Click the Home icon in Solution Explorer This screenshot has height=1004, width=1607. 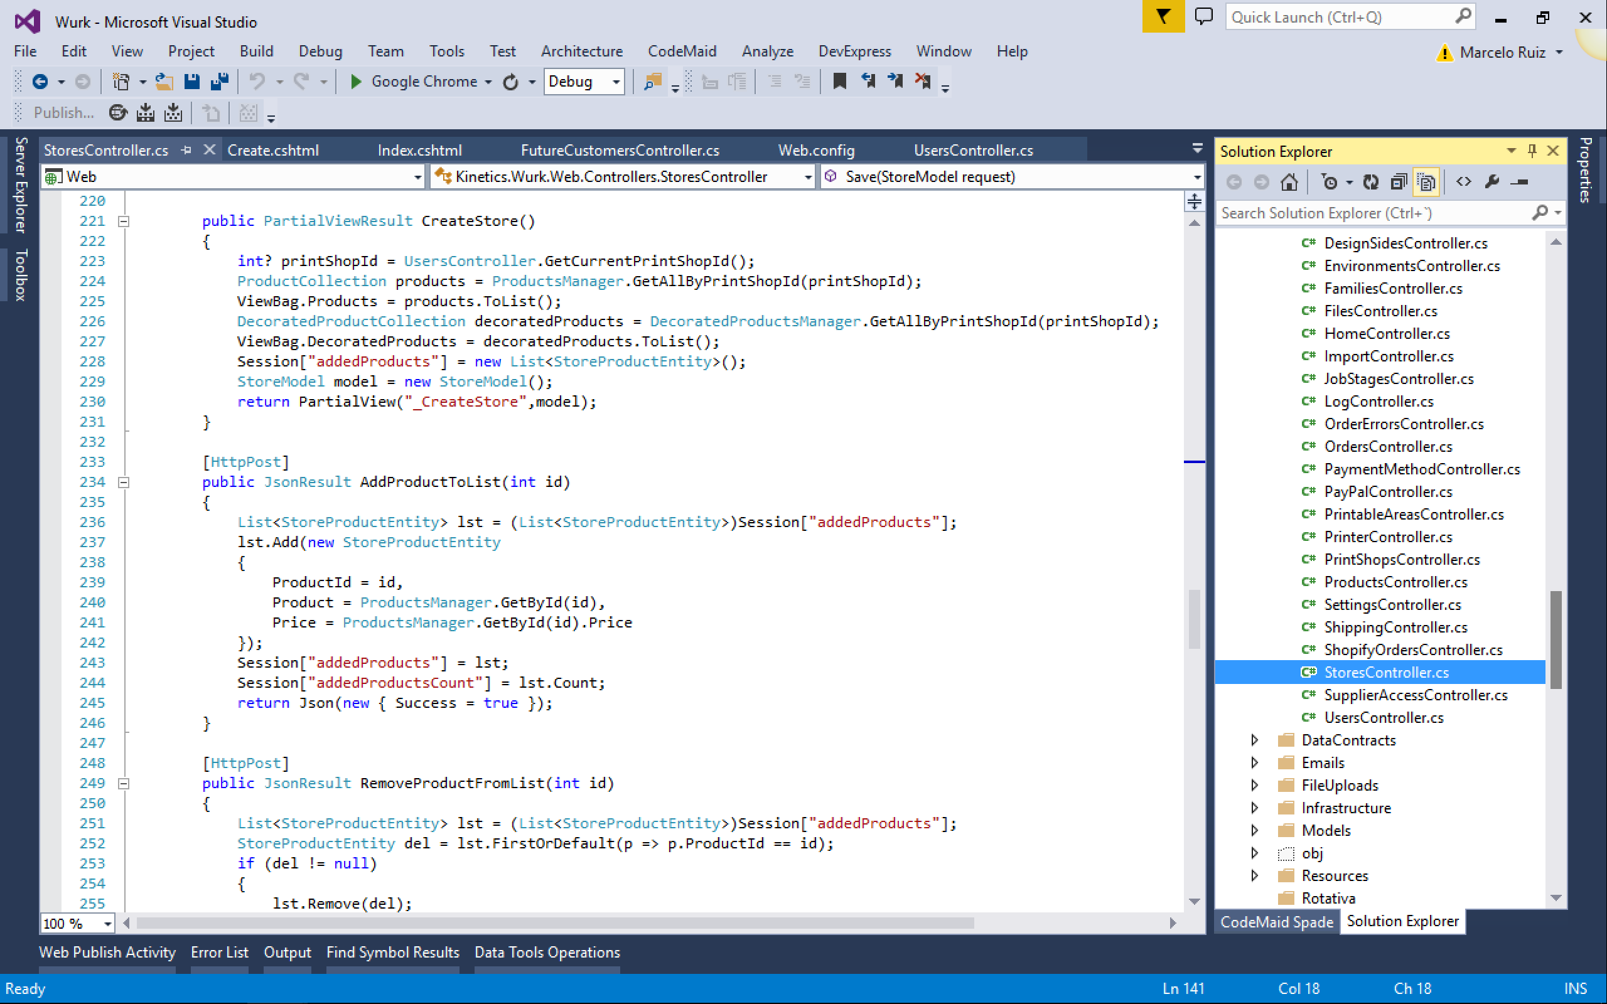tap(1288, 181)
